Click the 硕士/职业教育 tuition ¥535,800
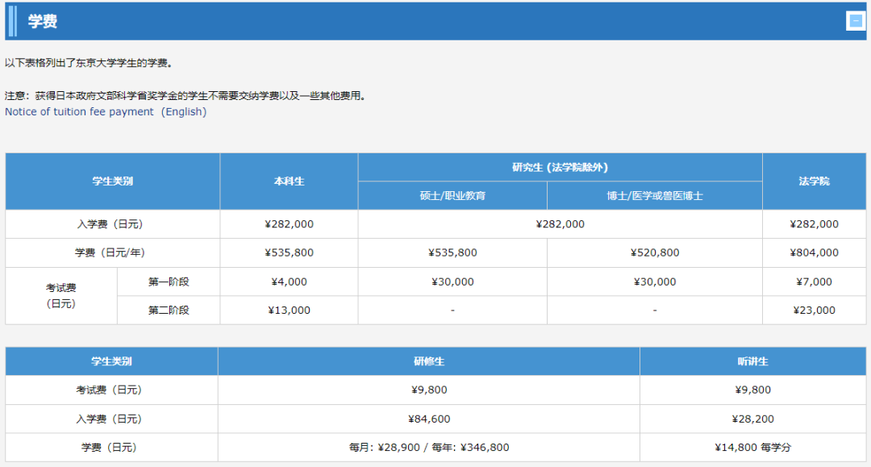The width and height of the screenshot is (871, 467). tap(452, 252)
